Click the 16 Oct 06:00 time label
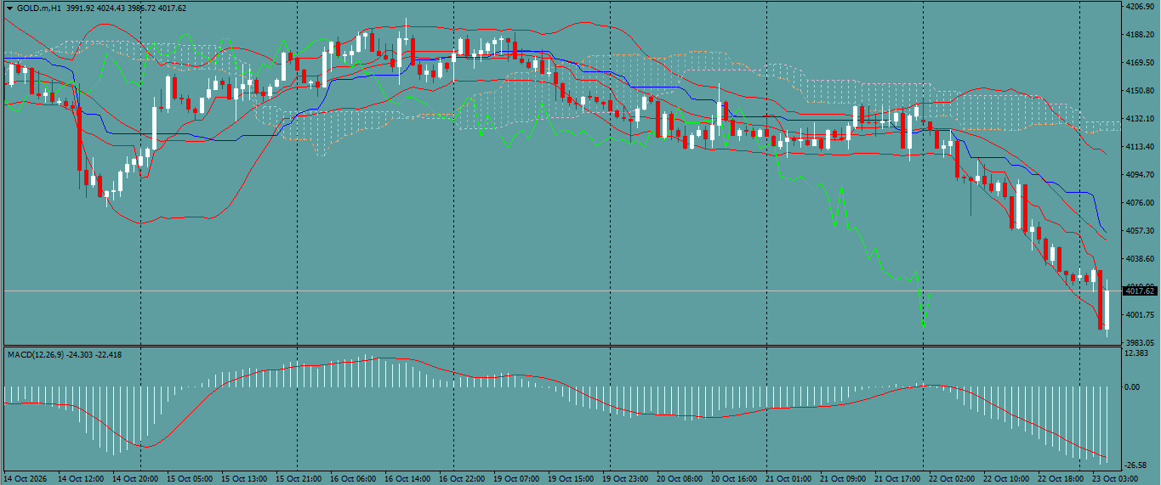 354,479
